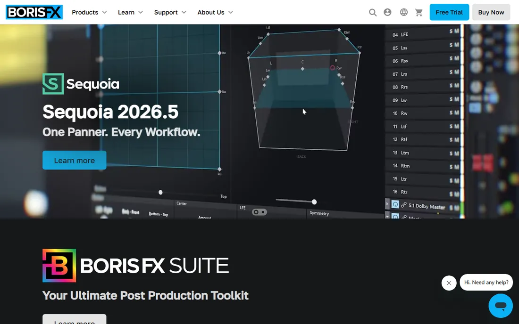Dismiss the chat help message
The image size is (519, 324).
(x=449, y=283)
